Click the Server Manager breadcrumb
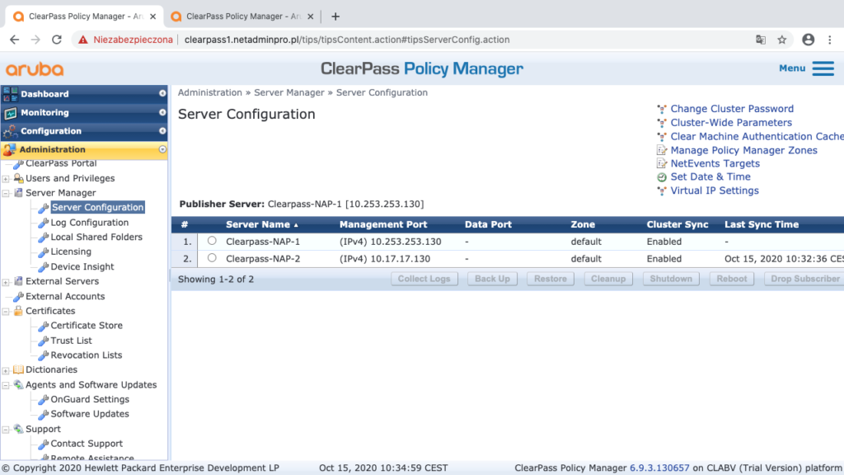844x475 pixels. 289,92
